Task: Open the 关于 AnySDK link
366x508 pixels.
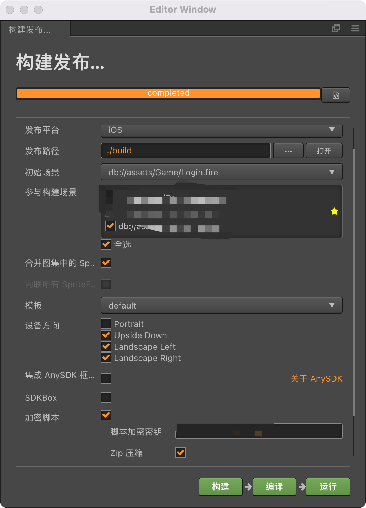Action: pyautogui.click(x=316, y=379)
